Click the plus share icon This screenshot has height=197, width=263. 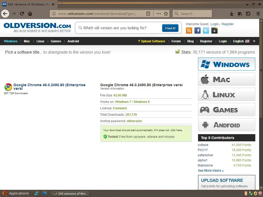[214, 31]
